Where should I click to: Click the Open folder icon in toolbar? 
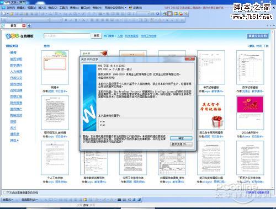click(x=12, y=14)
